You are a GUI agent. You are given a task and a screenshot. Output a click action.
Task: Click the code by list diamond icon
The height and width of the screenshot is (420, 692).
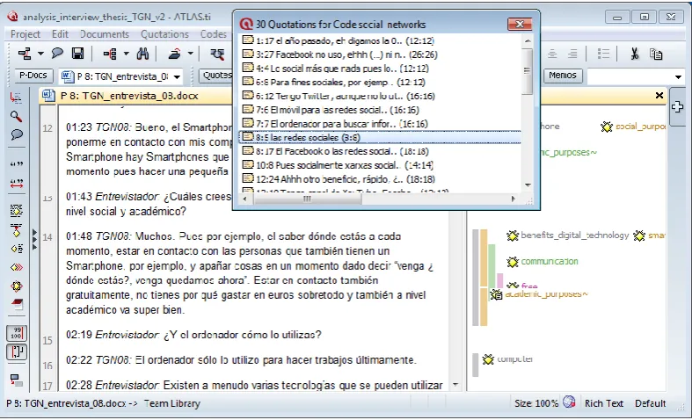tap(17, 249)
